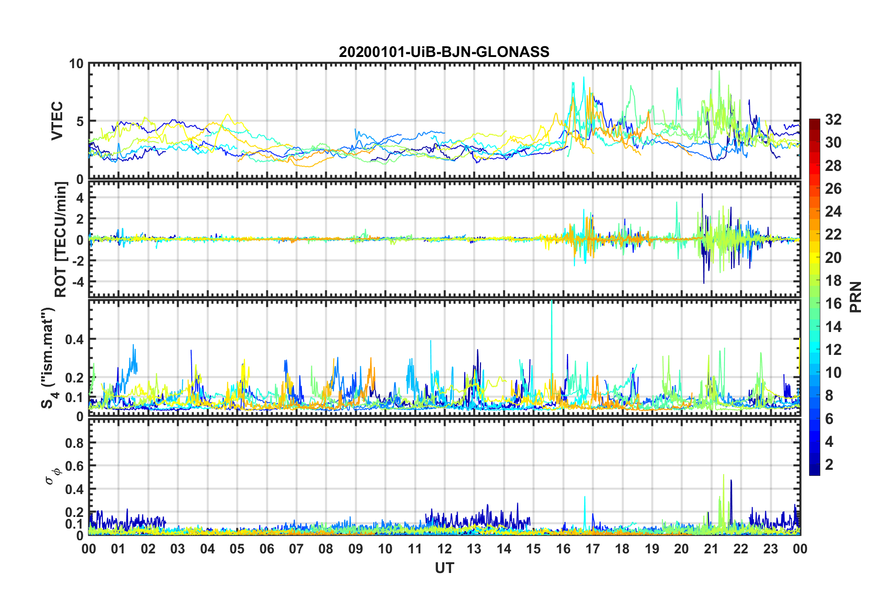The height and width of the screenshot is (594, 889).
Task: Click hour label 11 on the UT axis
Action: tap(415, 549)
